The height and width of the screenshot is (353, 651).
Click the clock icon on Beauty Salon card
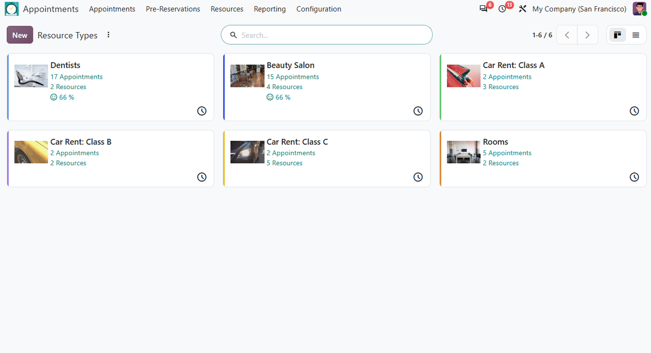point(418,111)
